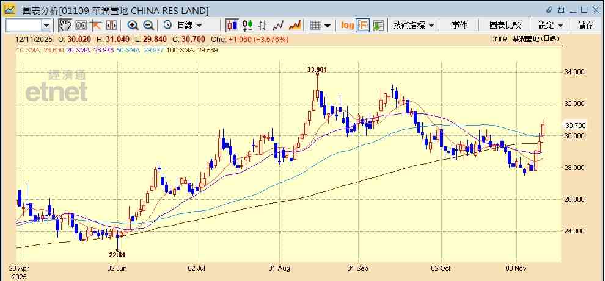Viewport: 605px width, 281px height.
Task: Click the 01109 華潤置地(日線) label
Action: point(526,39)
